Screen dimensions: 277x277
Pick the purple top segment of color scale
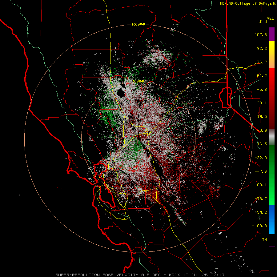(x=272, y=34)
